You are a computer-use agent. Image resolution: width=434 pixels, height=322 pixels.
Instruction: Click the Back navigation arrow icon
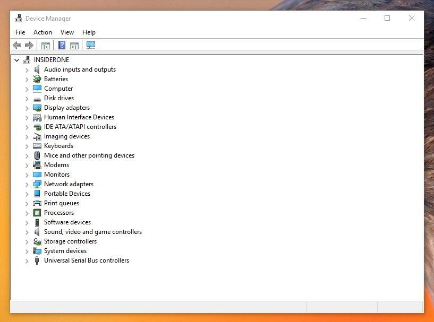pos(16,45)
